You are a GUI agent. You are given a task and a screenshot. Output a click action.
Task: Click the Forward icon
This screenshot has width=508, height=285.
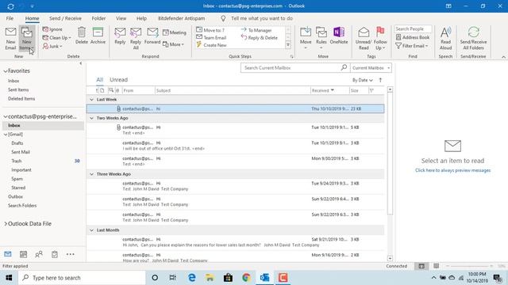tap(152, 32)
